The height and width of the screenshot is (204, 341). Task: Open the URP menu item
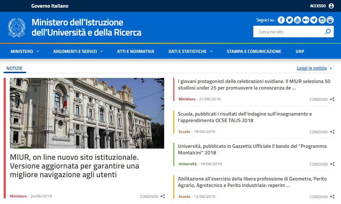tap(300, 51)
